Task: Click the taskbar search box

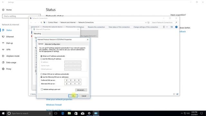Action: (x=29, y=113)
